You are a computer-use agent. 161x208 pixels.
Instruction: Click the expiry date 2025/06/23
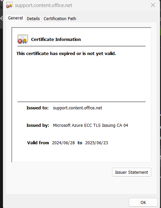point(97,143)
